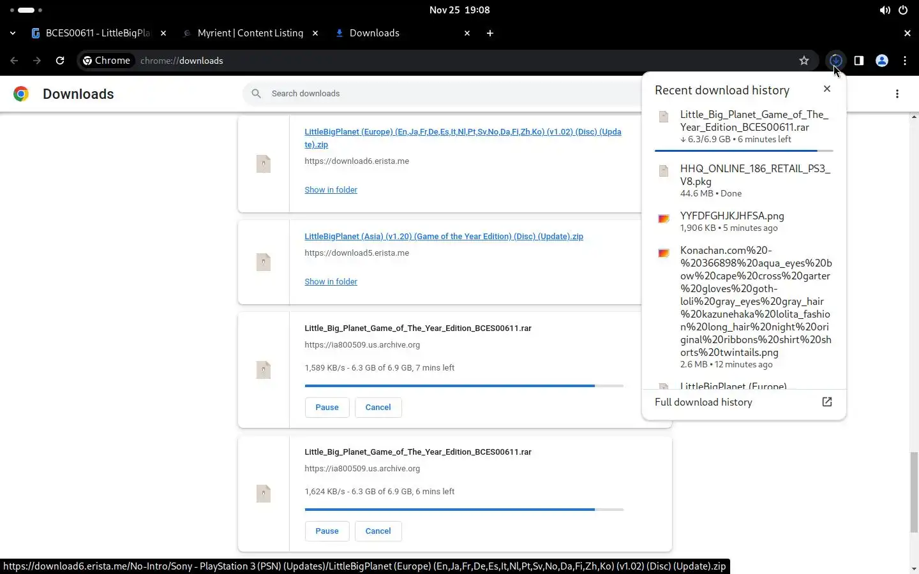Click source URL https://download6.erista.me

357,161
